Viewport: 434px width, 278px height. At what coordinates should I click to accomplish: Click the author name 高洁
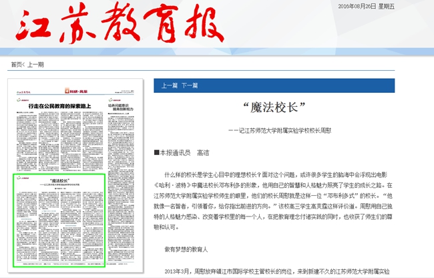(x=204, y=153)
